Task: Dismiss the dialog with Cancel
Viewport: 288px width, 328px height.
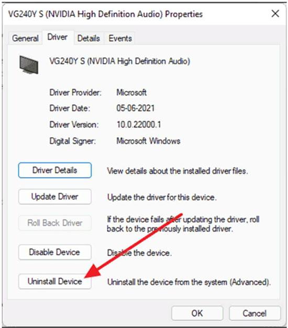Action: tap(254, 313)
